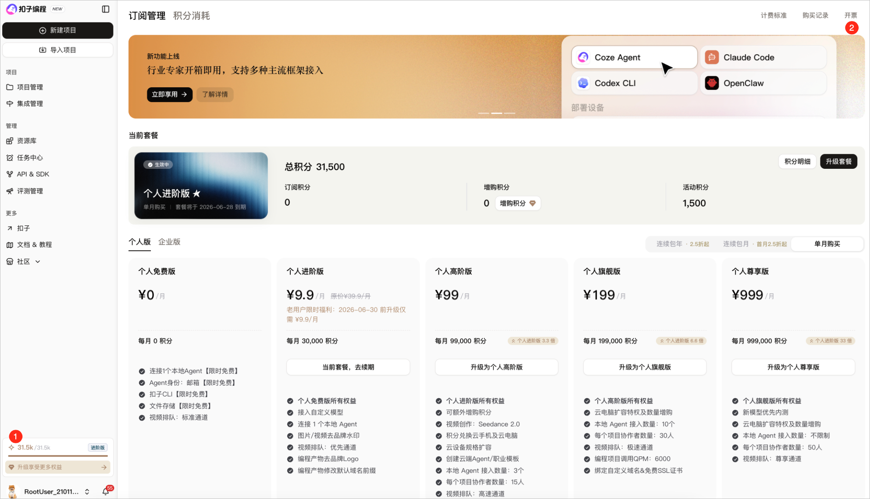Screen dimensions: 870x499
Task: Select the OpenClaw card
Action: coord(763,83)
